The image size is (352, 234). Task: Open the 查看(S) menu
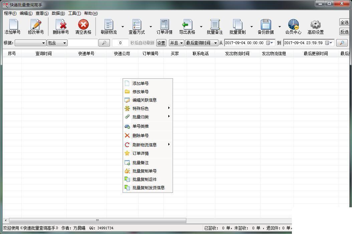(x=42, y=13)
